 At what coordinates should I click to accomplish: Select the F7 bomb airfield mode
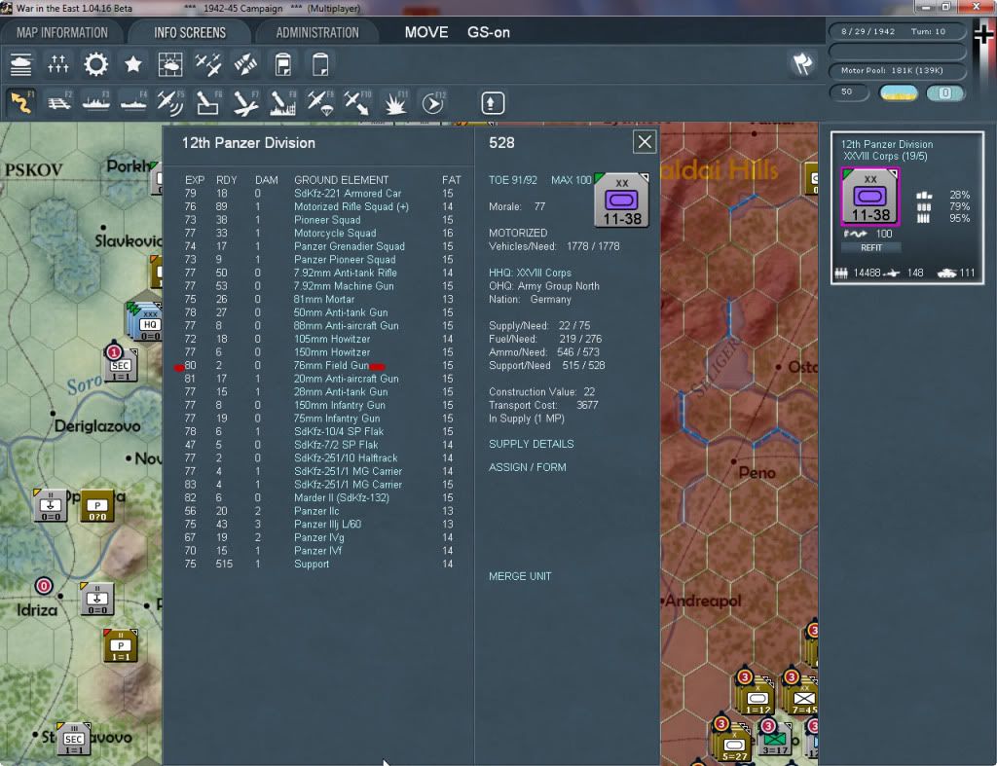(245, 102)
